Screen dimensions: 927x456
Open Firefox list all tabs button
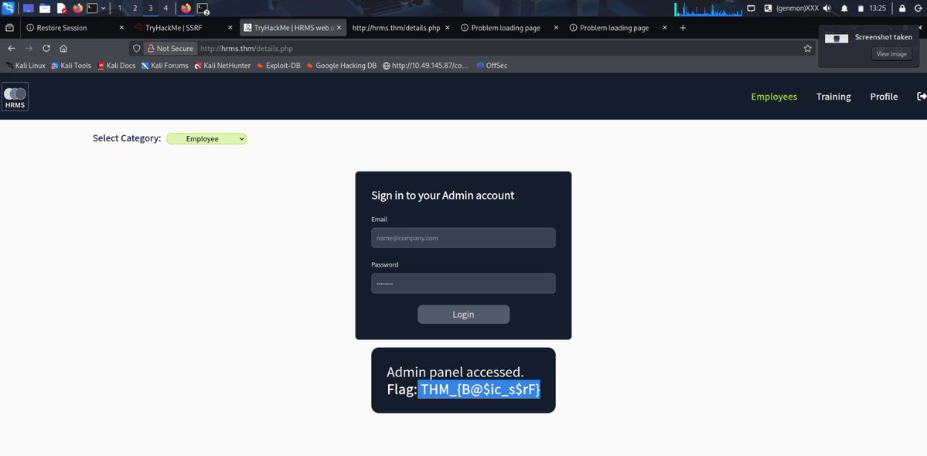(x=9, y=28)
